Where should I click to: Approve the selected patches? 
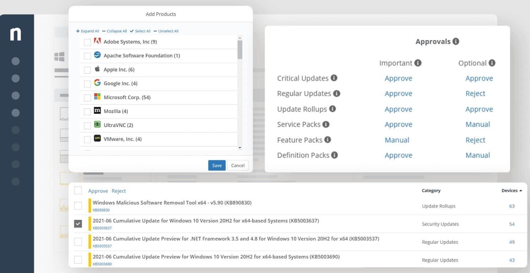pos(98,191)
